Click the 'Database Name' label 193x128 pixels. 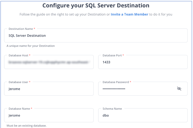[x=19, y=109]
